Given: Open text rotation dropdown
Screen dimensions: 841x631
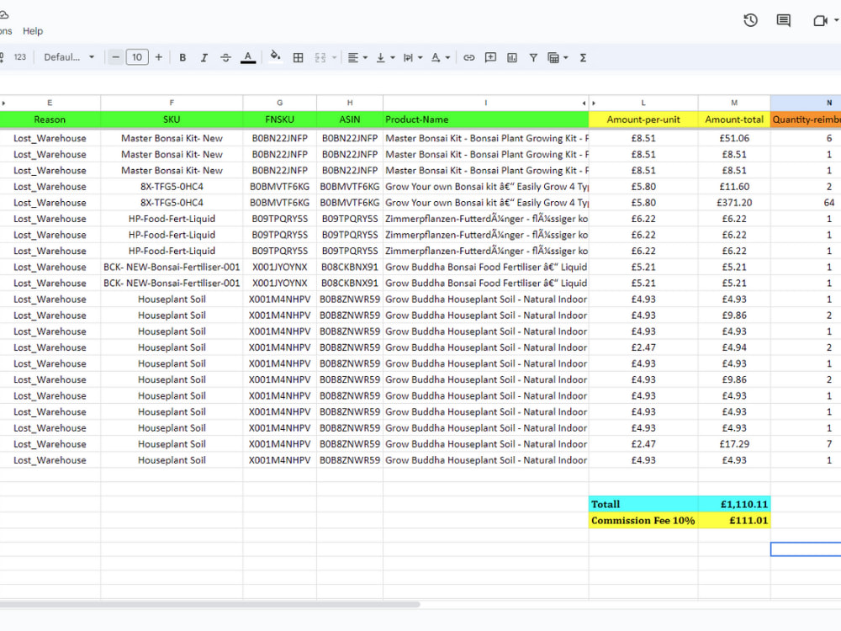Looking at the screenshot, I should pos(441,57).
